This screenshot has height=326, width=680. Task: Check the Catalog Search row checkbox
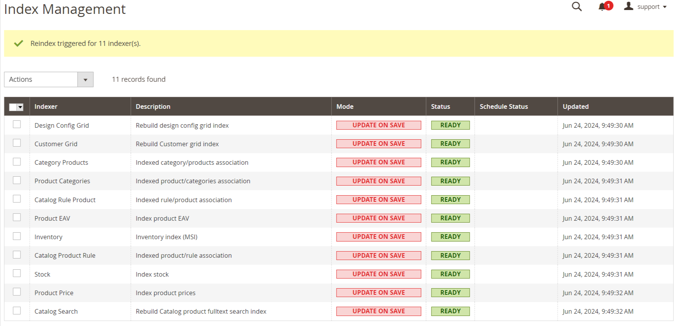(x=17, y=311)
